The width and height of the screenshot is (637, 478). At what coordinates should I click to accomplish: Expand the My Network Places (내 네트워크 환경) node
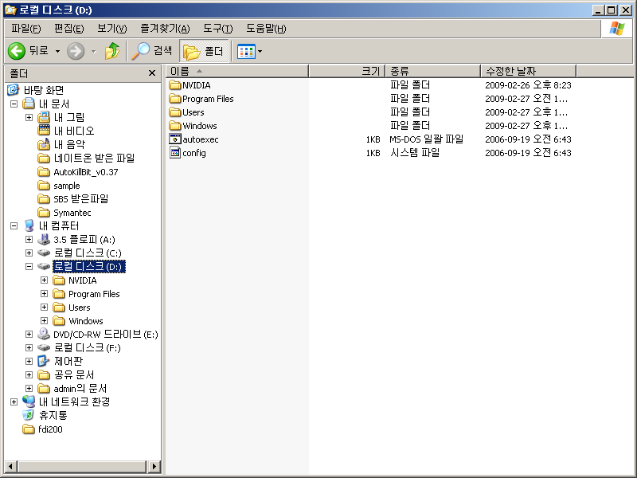point(14,402)
